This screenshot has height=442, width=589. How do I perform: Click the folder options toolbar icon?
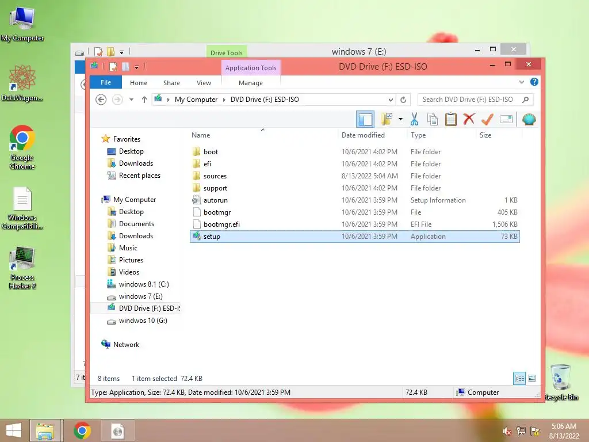(387, 120)
